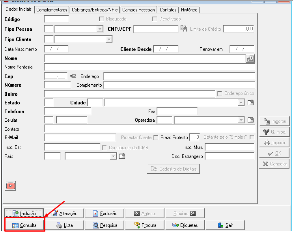Switch to Contatos tab
293x232 pixels.
[168, 10]
